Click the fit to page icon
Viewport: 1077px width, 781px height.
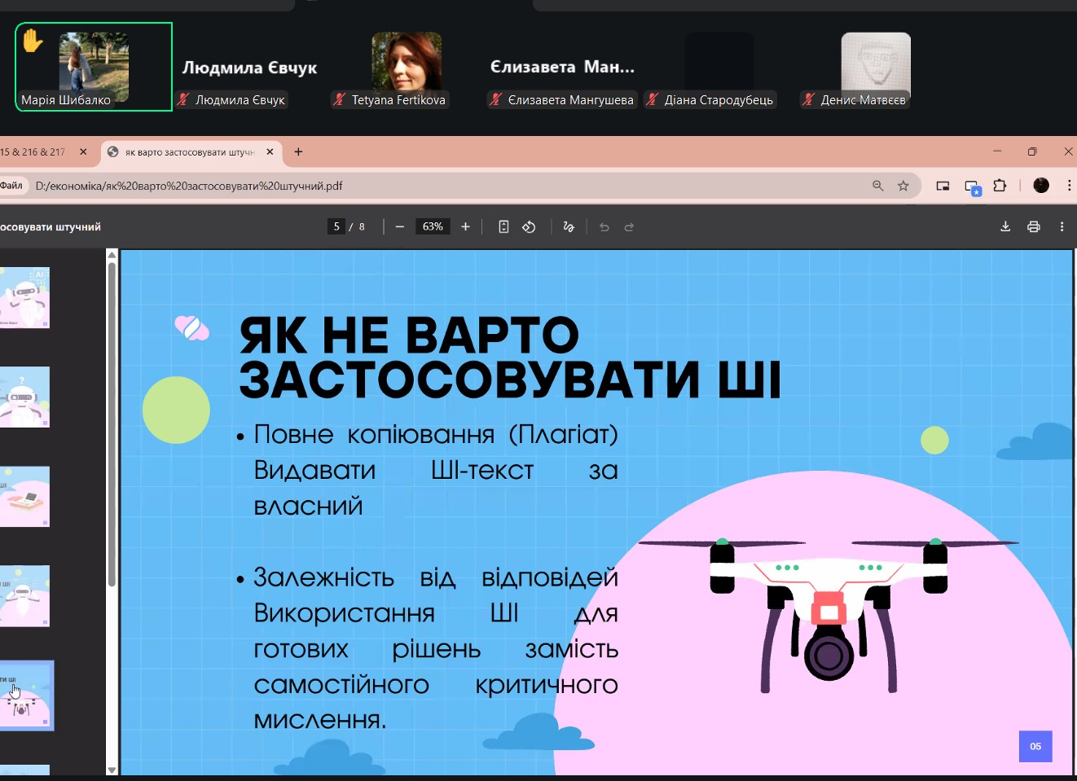pyautogui.click(x=503, y=227)
